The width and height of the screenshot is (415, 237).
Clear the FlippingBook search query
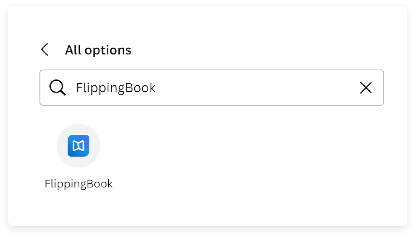point(366,88)
